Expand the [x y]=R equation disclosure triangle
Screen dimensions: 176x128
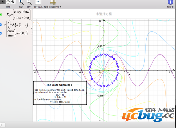pos(5,25)
